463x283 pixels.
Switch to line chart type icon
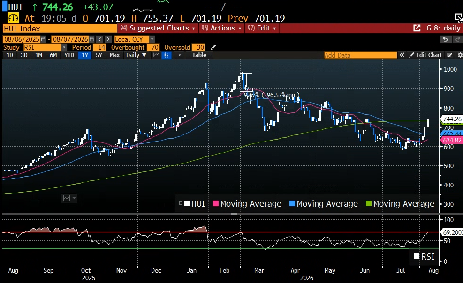pyautogui.click(x=156, y=55)
